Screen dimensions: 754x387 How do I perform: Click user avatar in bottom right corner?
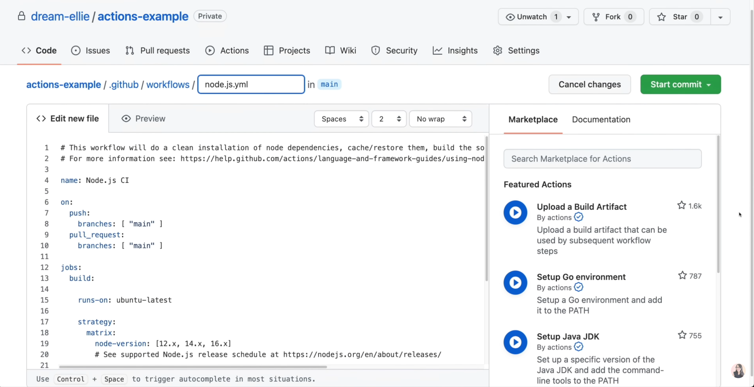click(738, 371)
